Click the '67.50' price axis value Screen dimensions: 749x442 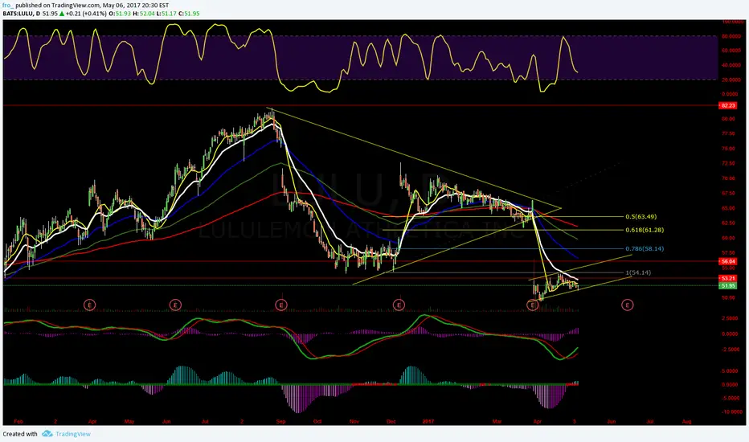[x=728, y=193]
